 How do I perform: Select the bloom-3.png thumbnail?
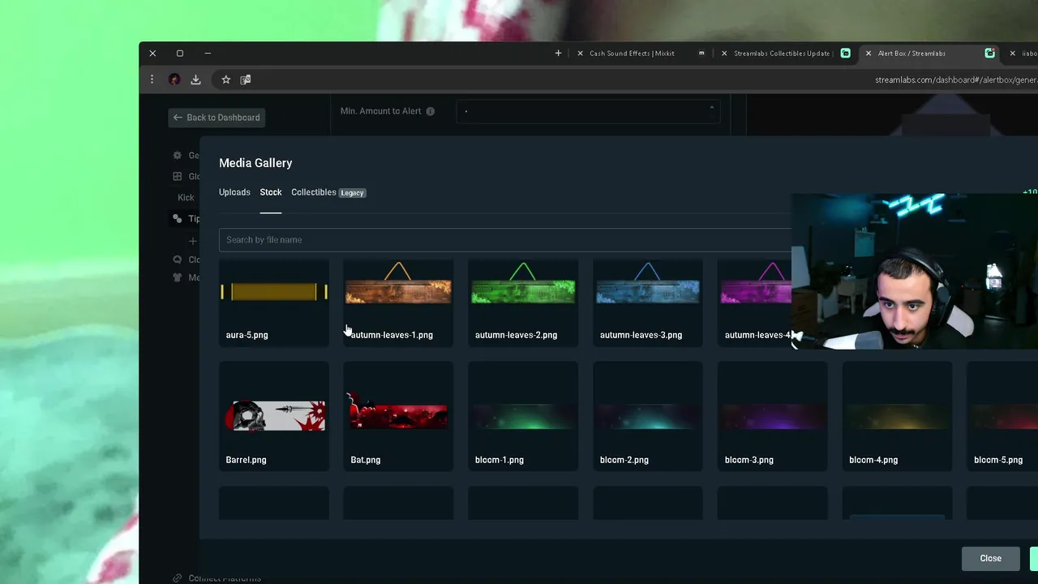773,416
